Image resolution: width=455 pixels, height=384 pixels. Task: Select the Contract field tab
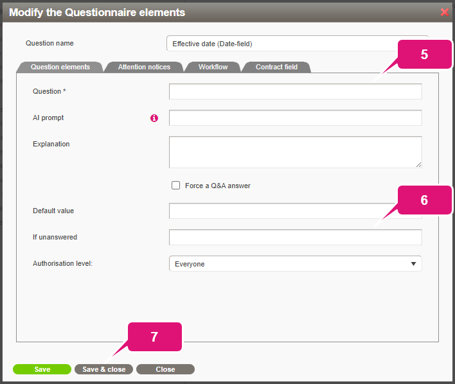point(276,67)
